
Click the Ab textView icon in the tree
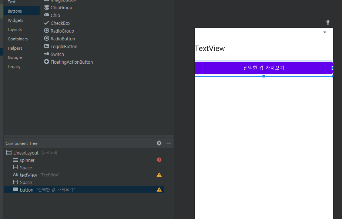pos(16,175)
